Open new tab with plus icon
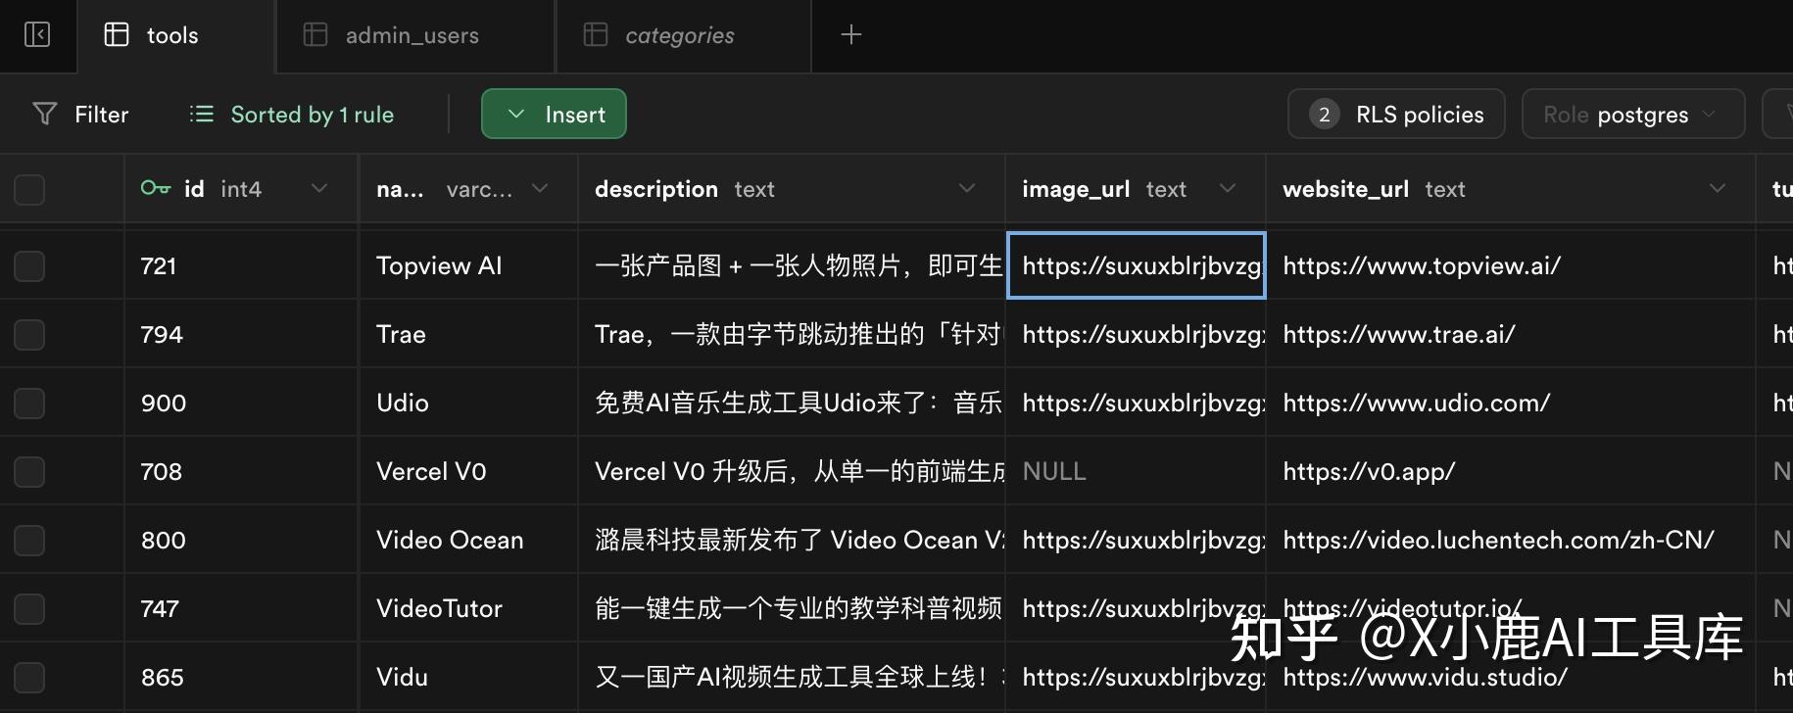Viewport: 1793px width, 713px height. coord(851,35)
